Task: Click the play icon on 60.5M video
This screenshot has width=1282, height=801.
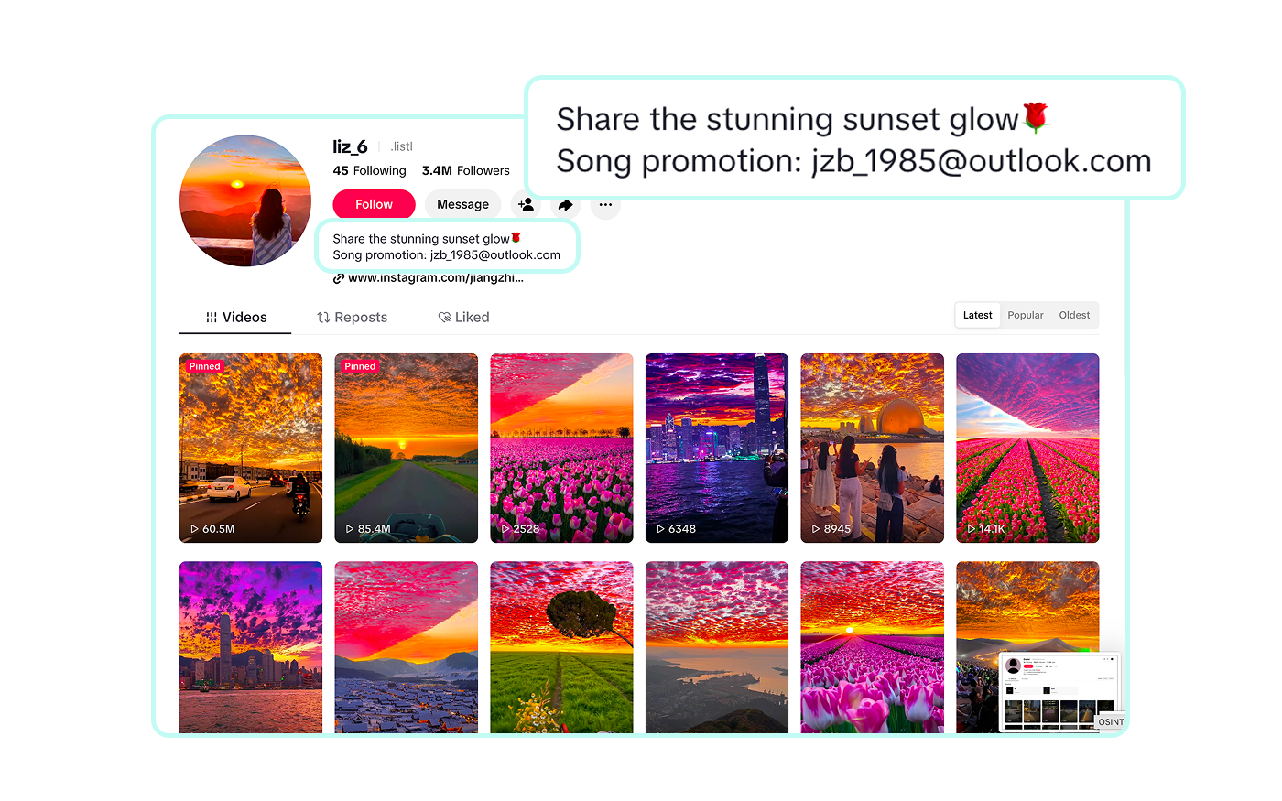Action: (194, 529)
